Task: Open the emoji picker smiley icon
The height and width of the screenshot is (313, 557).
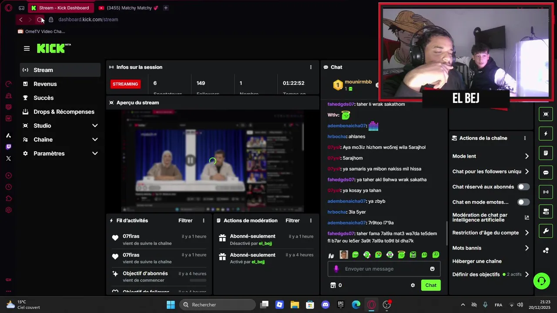Action: point(432,269)
